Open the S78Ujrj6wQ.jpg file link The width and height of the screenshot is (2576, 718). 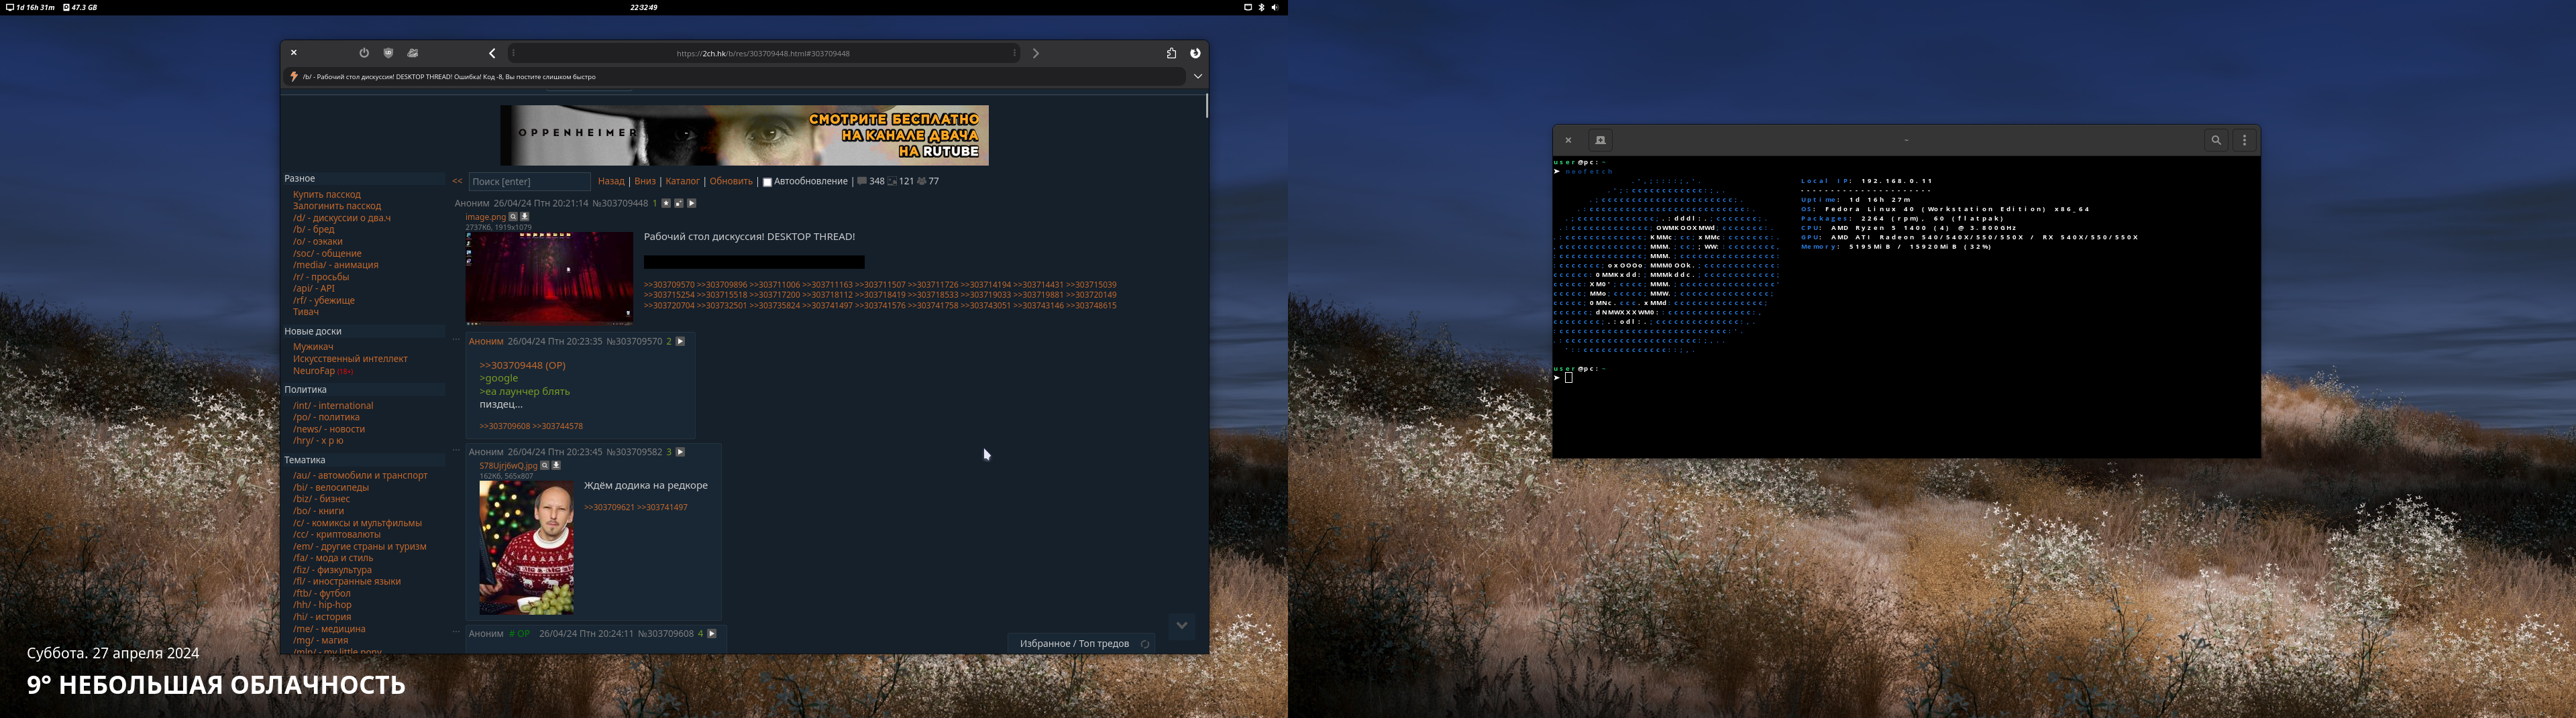(x=508, y=466)
